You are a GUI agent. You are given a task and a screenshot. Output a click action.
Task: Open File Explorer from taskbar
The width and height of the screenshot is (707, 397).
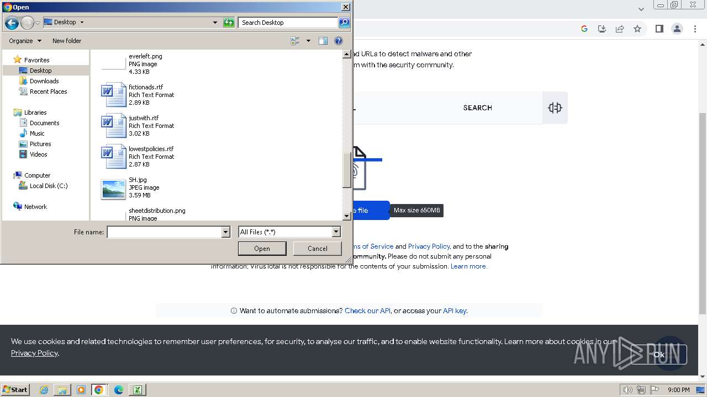pyautogui.click(x=62, y=390)
